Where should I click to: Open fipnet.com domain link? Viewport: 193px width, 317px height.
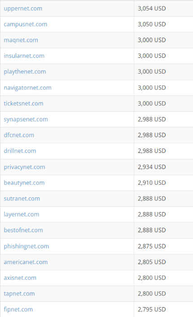pyautogui.click(x=18, y=309)
